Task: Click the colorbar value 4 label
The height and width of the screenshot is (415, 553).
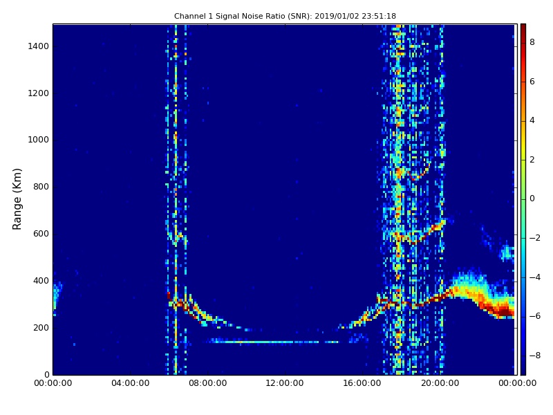Action: pos(532,120)
